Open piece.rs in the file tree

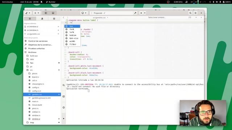pos(35,108)
